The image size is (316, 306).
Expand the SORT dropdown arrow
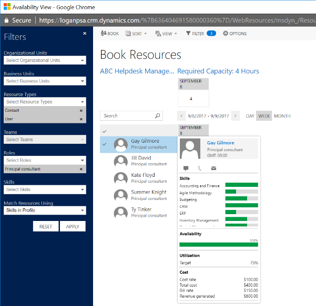146,34
